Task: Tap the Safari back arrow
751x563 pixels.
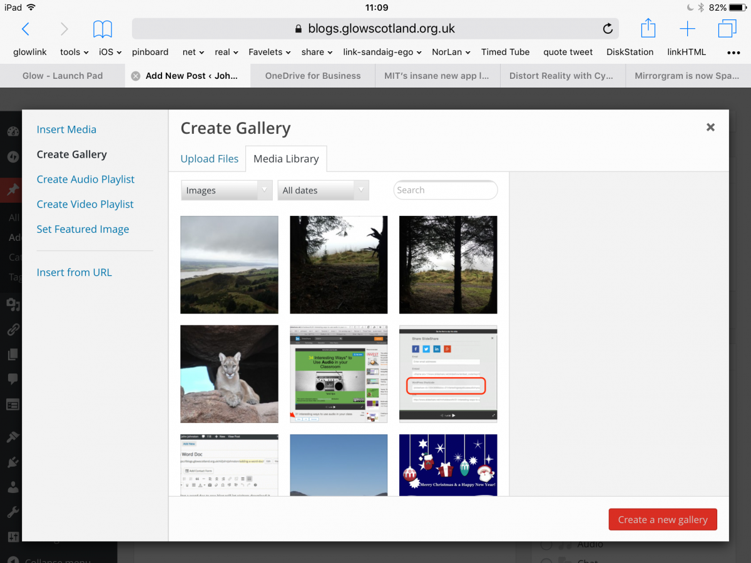Action: point(26,29)
